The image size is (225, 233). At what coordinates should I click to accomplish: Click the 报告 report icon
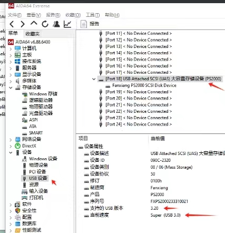[x=84, y=24]
